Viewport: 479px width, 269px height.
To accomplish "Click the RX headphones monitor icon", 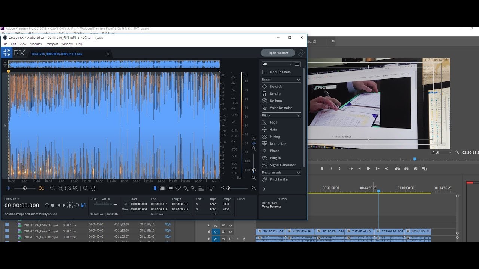I will click(47, 205).
